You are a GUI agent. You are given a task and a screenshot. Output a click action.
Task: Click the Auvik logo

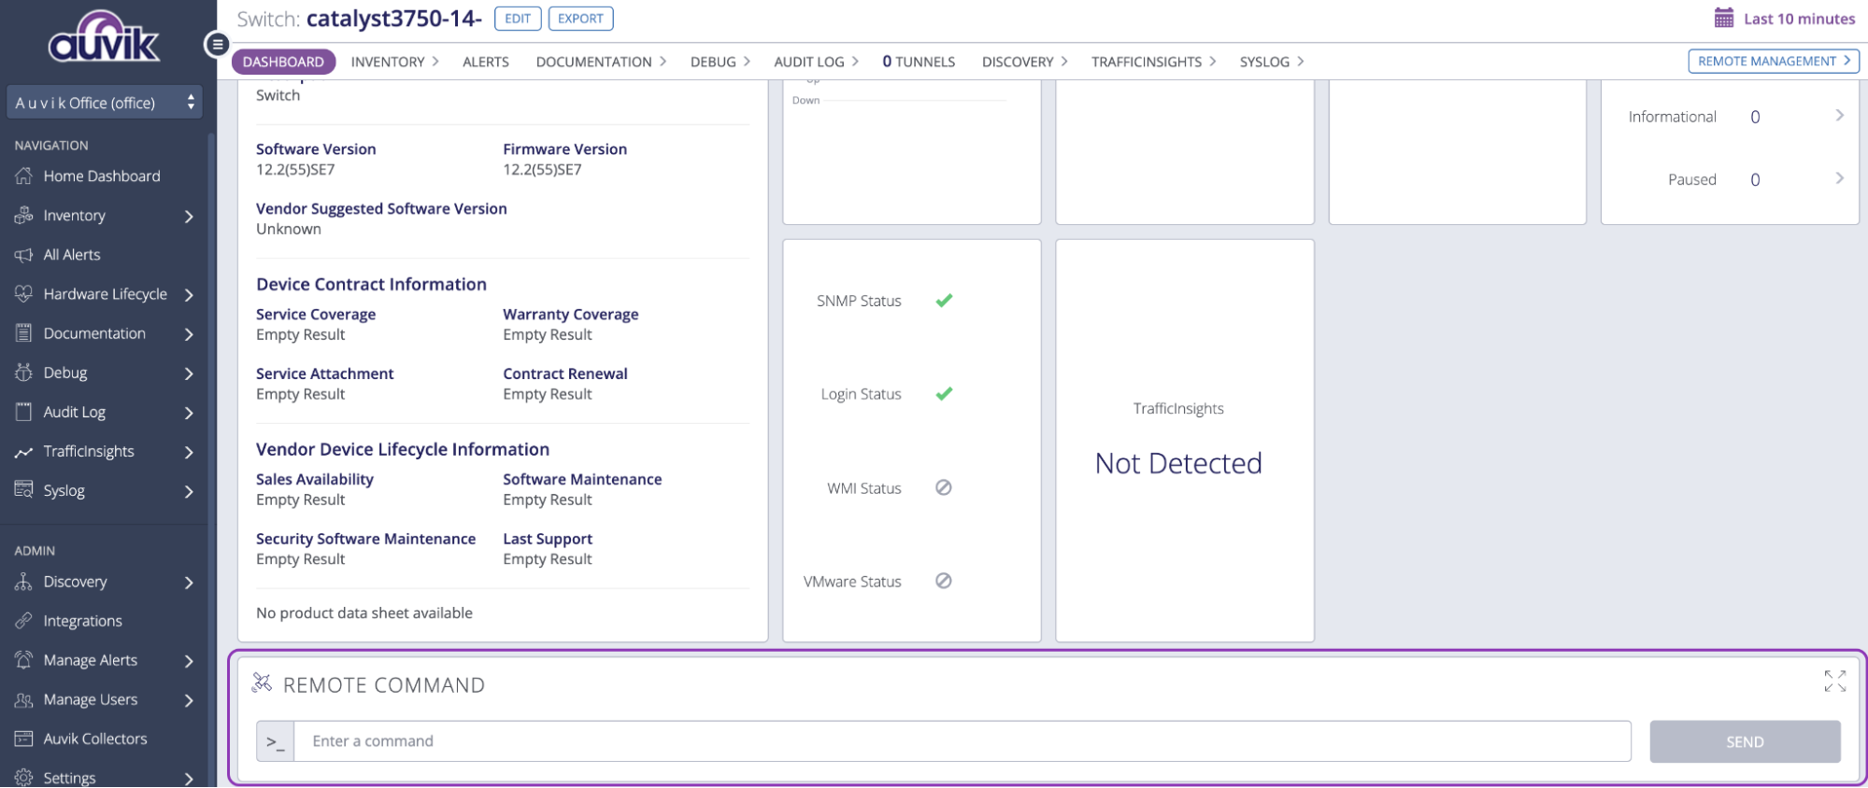[x=104, y=36]
